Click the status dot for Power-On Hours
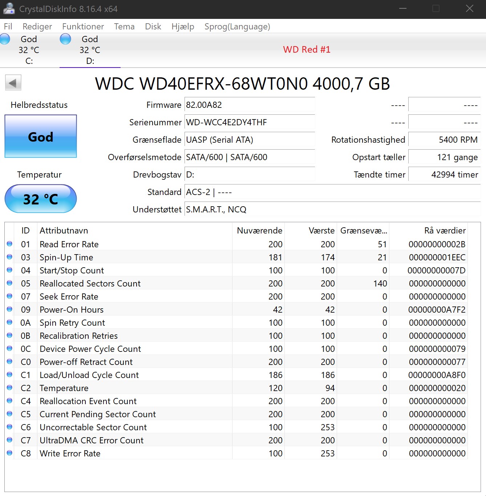 pos(9,309)
